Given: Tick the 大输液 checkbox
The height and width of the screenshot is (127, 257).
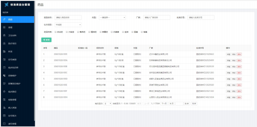Looking at the screenshot, I should pos(67,32).
